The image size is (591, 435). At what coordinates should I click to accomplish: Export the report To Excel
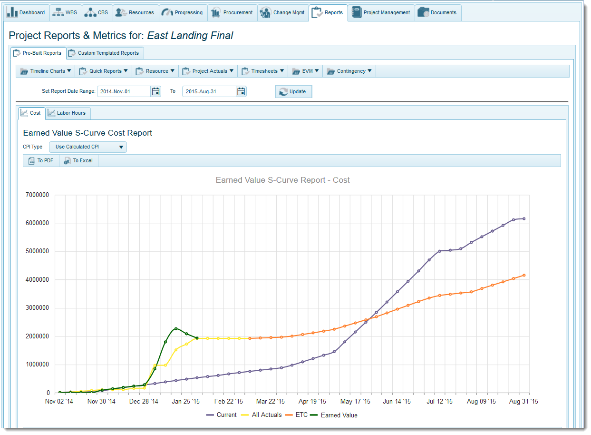(x=78, y=161)
